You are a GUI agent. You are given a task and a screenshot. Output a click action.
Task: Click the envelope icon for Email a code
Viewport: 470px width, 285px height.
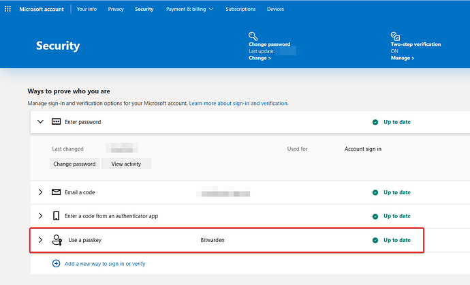[x=56, y=192]
